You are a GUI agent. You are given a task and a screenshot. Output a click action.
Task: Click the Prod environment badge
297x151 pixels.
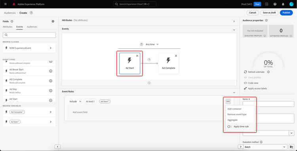click(x=257, y=4)
